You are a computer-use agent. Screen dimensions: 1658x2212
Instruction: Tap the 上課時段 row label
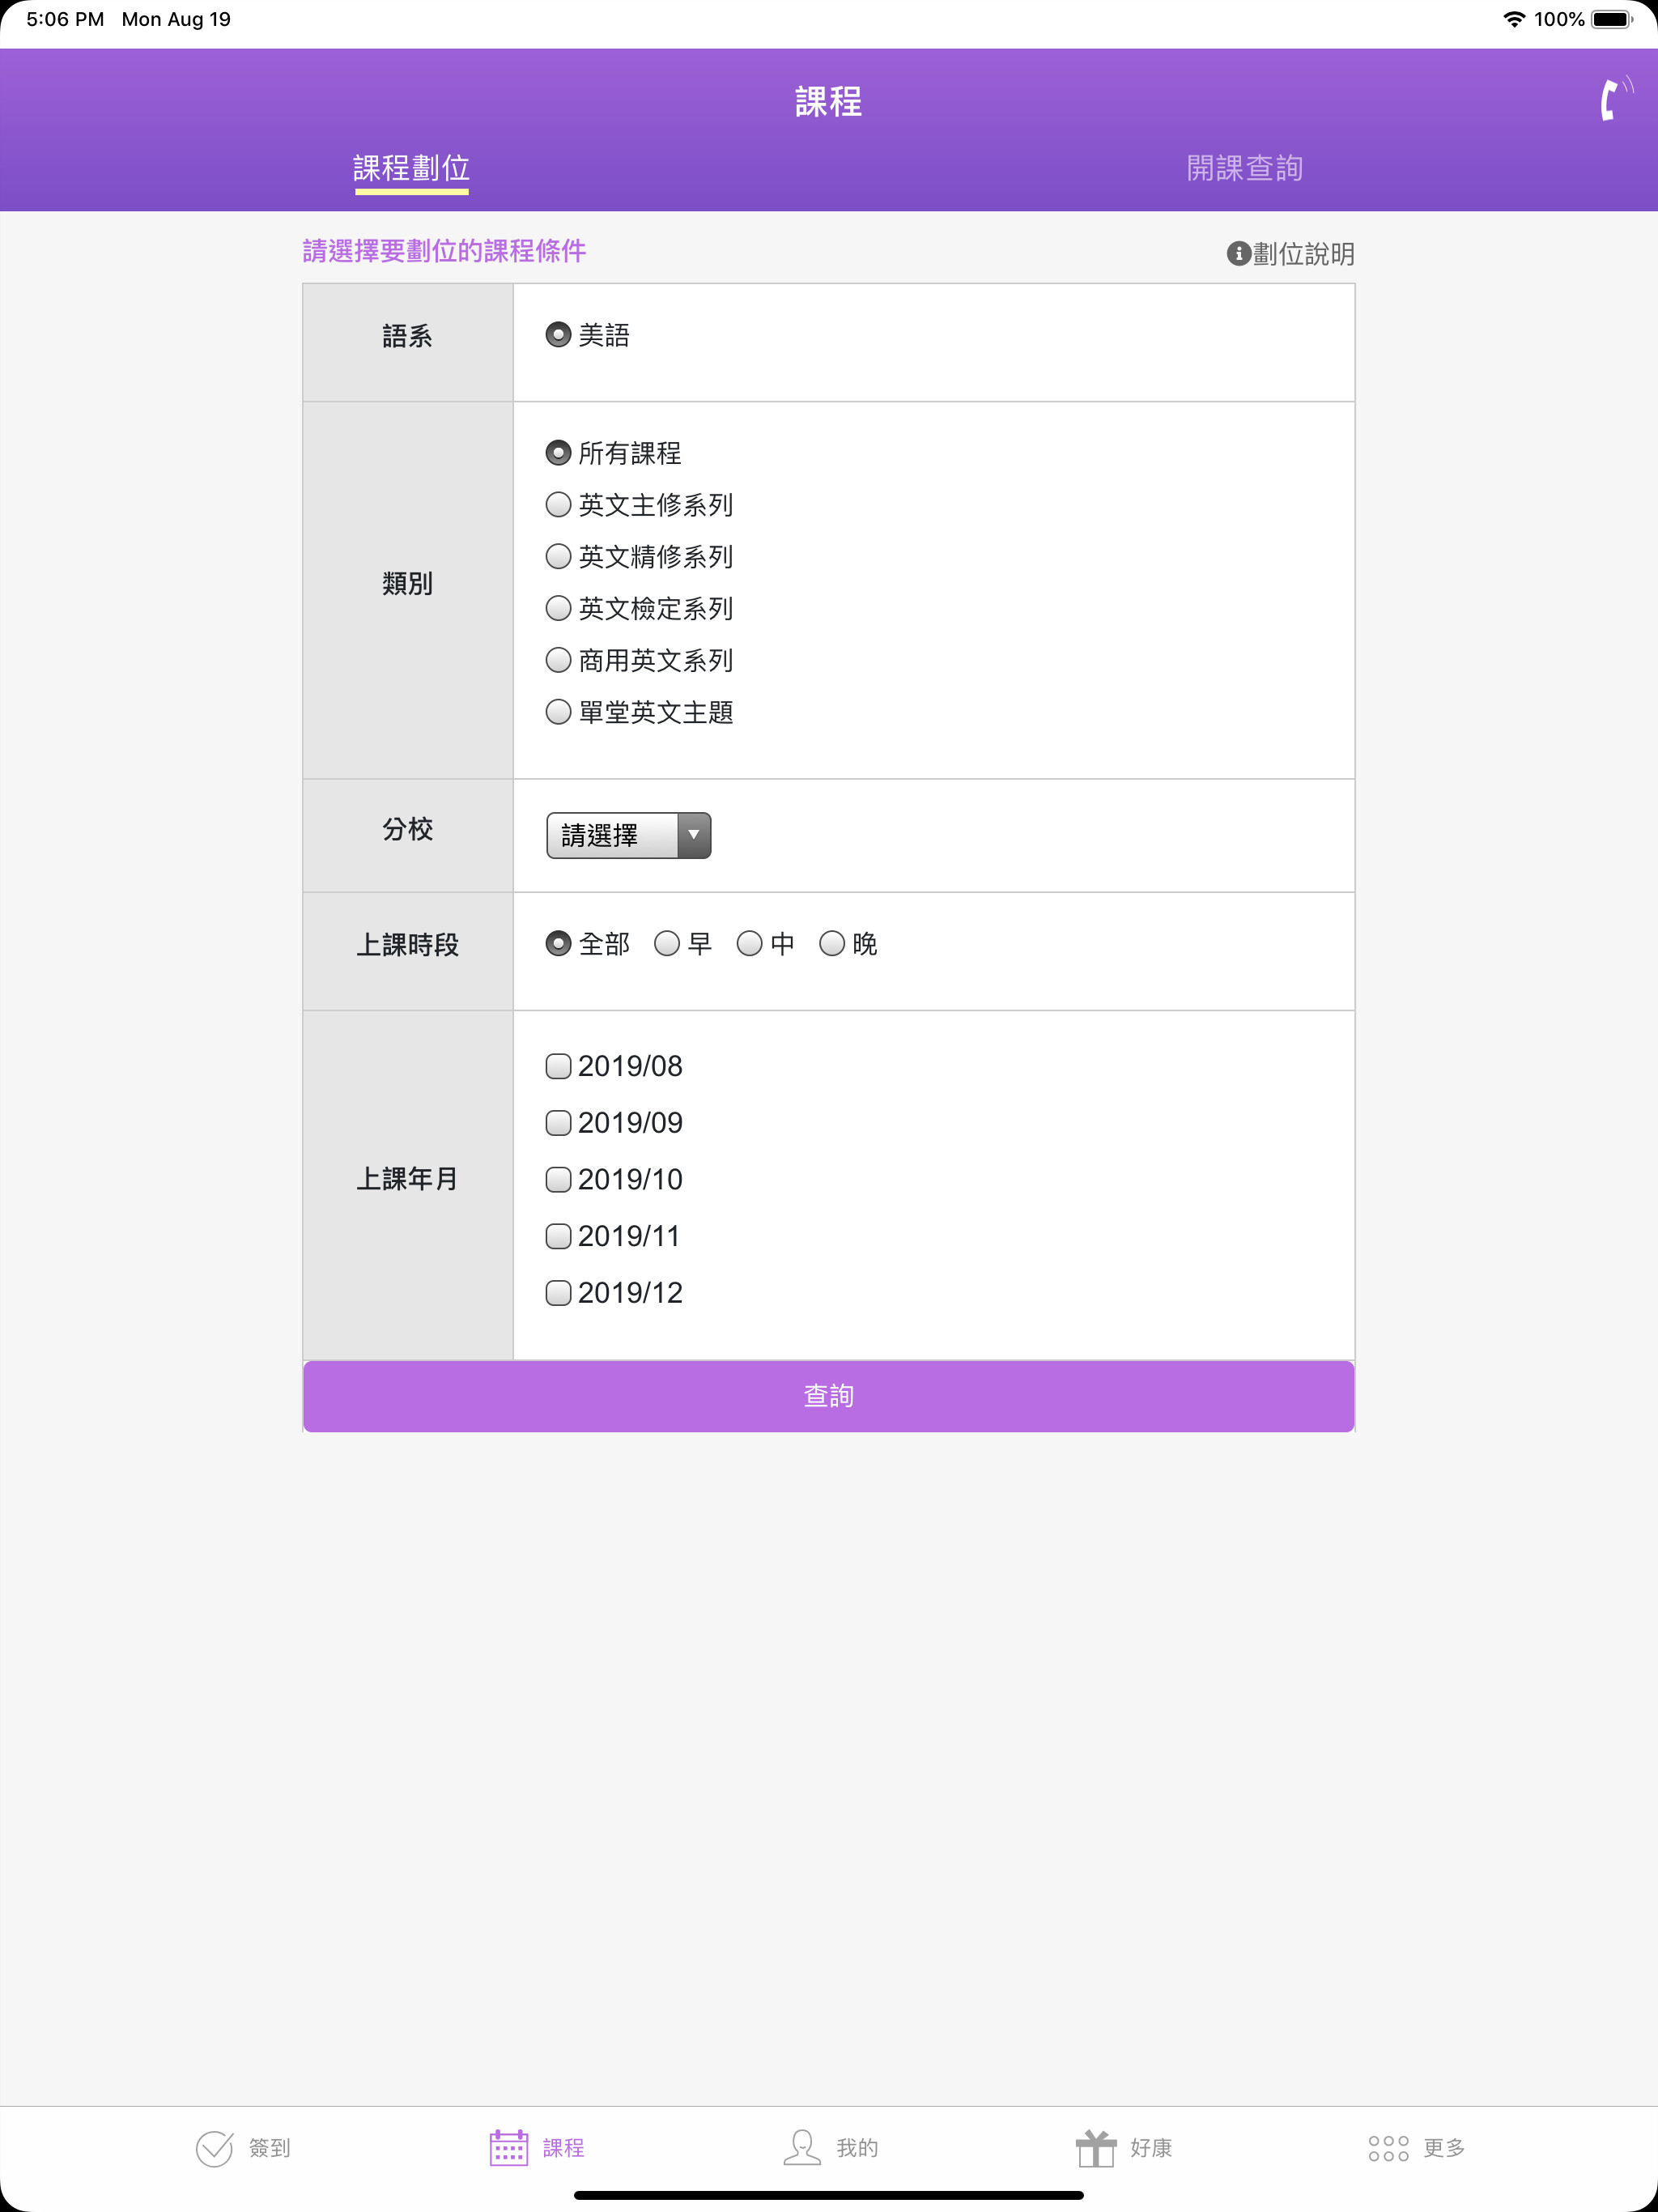(407, 945)
